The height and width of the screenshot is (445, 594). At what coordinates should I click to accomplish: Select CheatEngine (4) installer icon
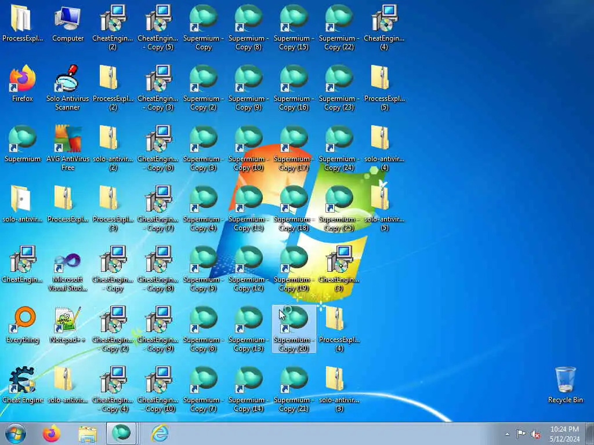click(x=384, y=28)
